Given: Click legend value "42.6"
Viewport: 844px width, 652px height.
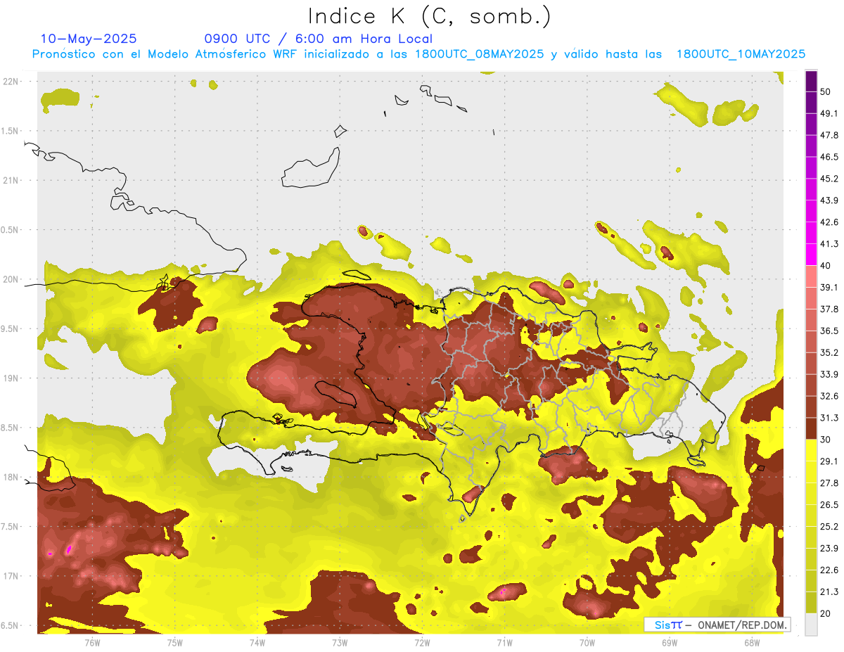Looking at the screenshot, I should [829, 222].
